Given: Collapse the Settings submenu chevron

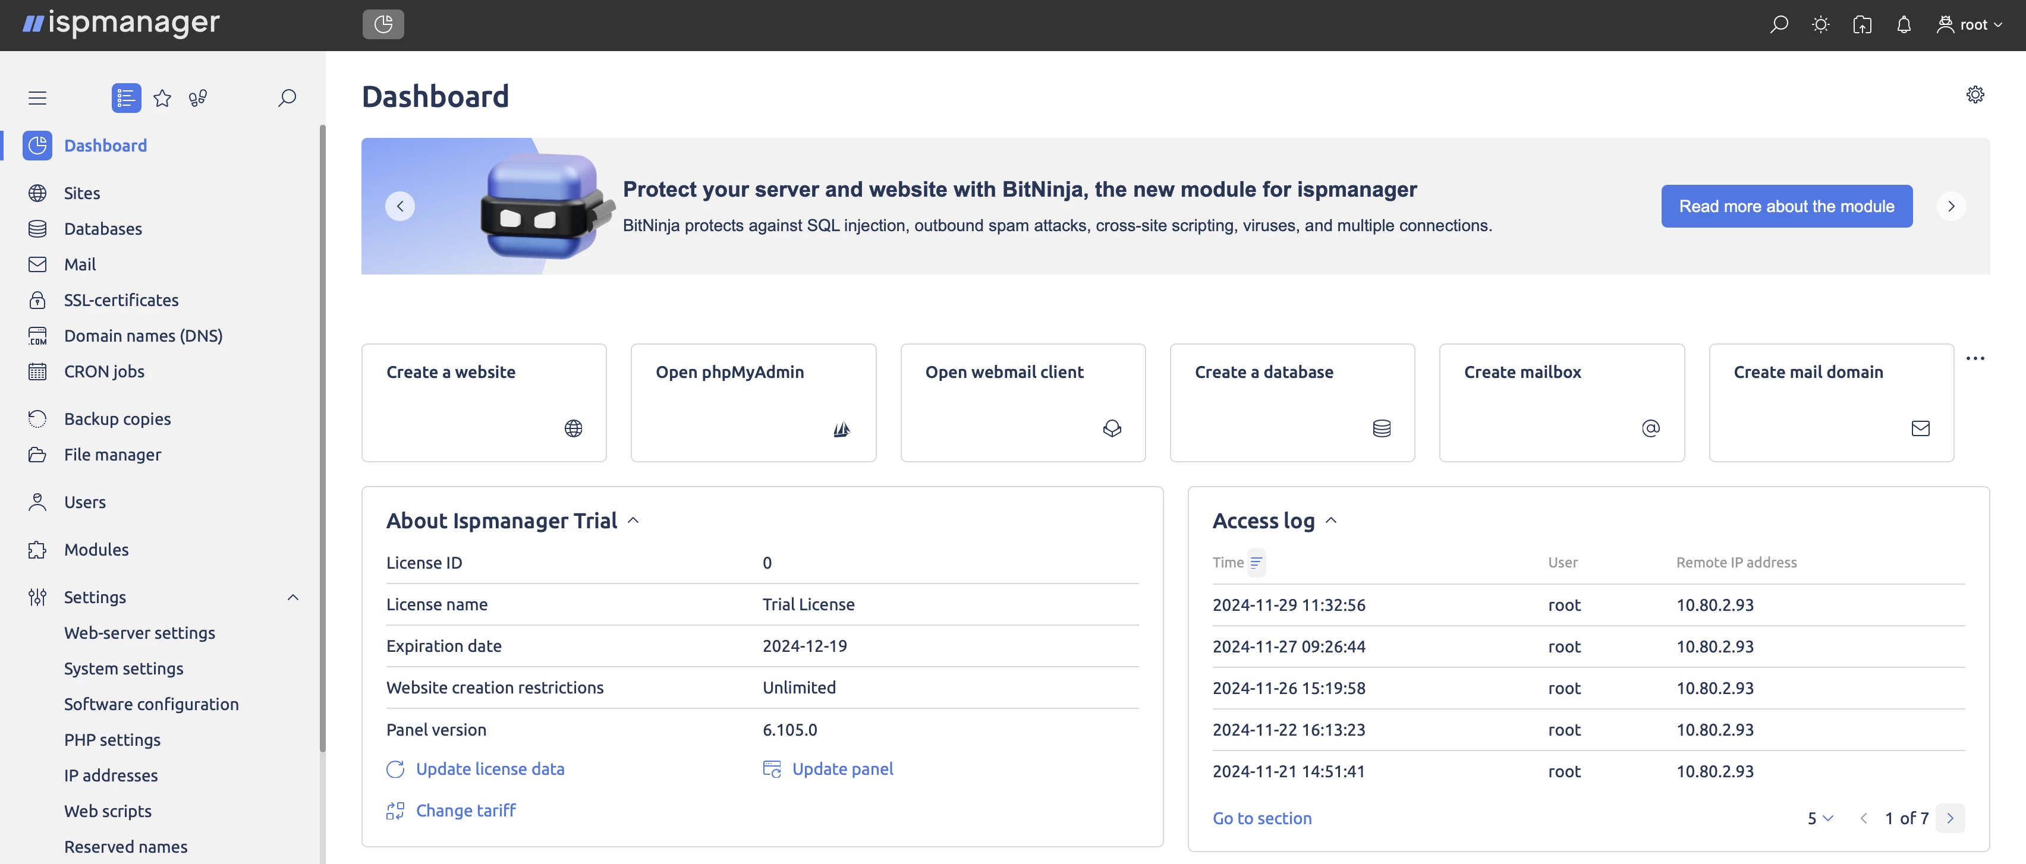Looking at the screenshot, I should click(x=292, y=597).
